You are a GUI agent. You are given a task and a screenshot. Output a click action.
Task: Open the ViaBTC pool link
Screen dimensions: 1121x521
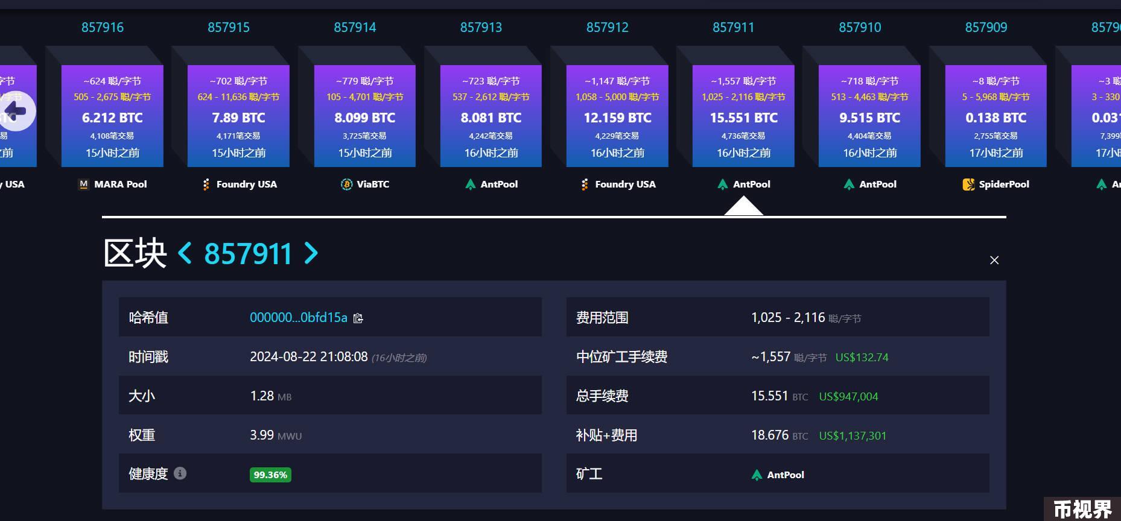click(373, 184)
